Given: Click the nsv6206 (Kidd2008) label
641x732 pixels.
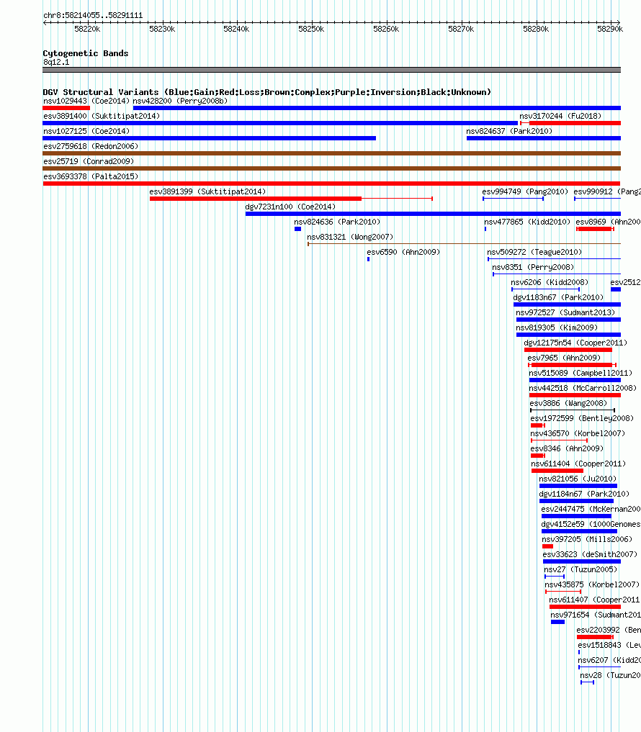Looking at the screenshot, I should click(x=550, y=282).
